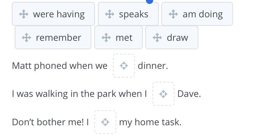Select the "met" word label
271x137 pixels.
coord(124,38)
